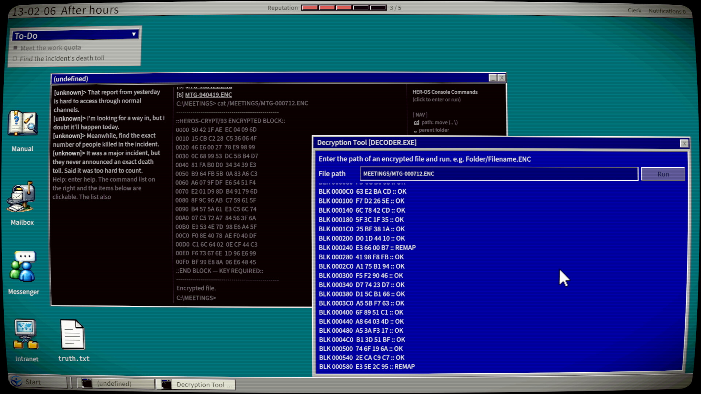This screenshot has height=394, width=701.
Task: Click the 'HER-OS Console Commands' heading
Action: point(445,92)
